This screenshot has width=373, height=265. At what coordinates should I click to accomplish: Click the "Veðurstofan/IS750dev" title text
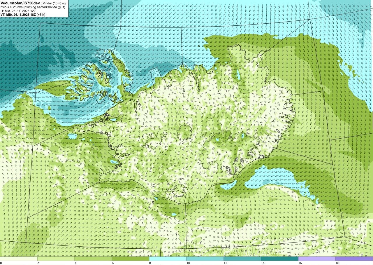tap(20, 3)
